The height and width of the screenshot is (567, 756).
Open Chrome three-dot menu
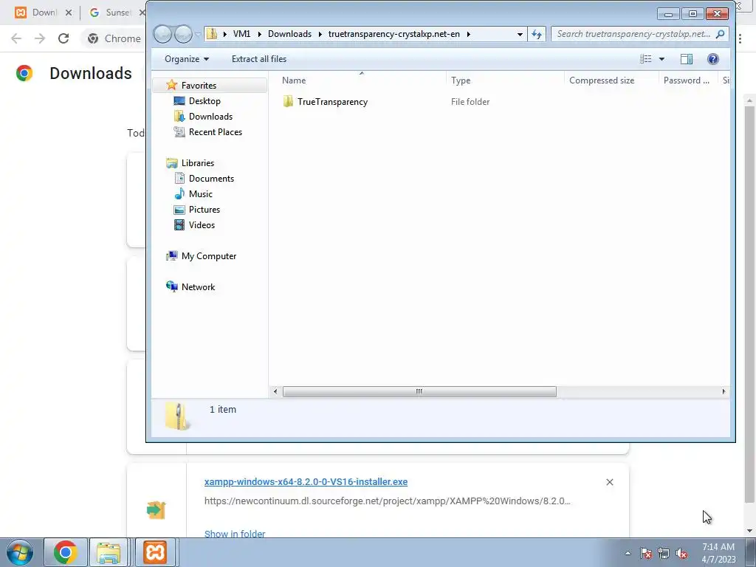(x=740, y=38)
